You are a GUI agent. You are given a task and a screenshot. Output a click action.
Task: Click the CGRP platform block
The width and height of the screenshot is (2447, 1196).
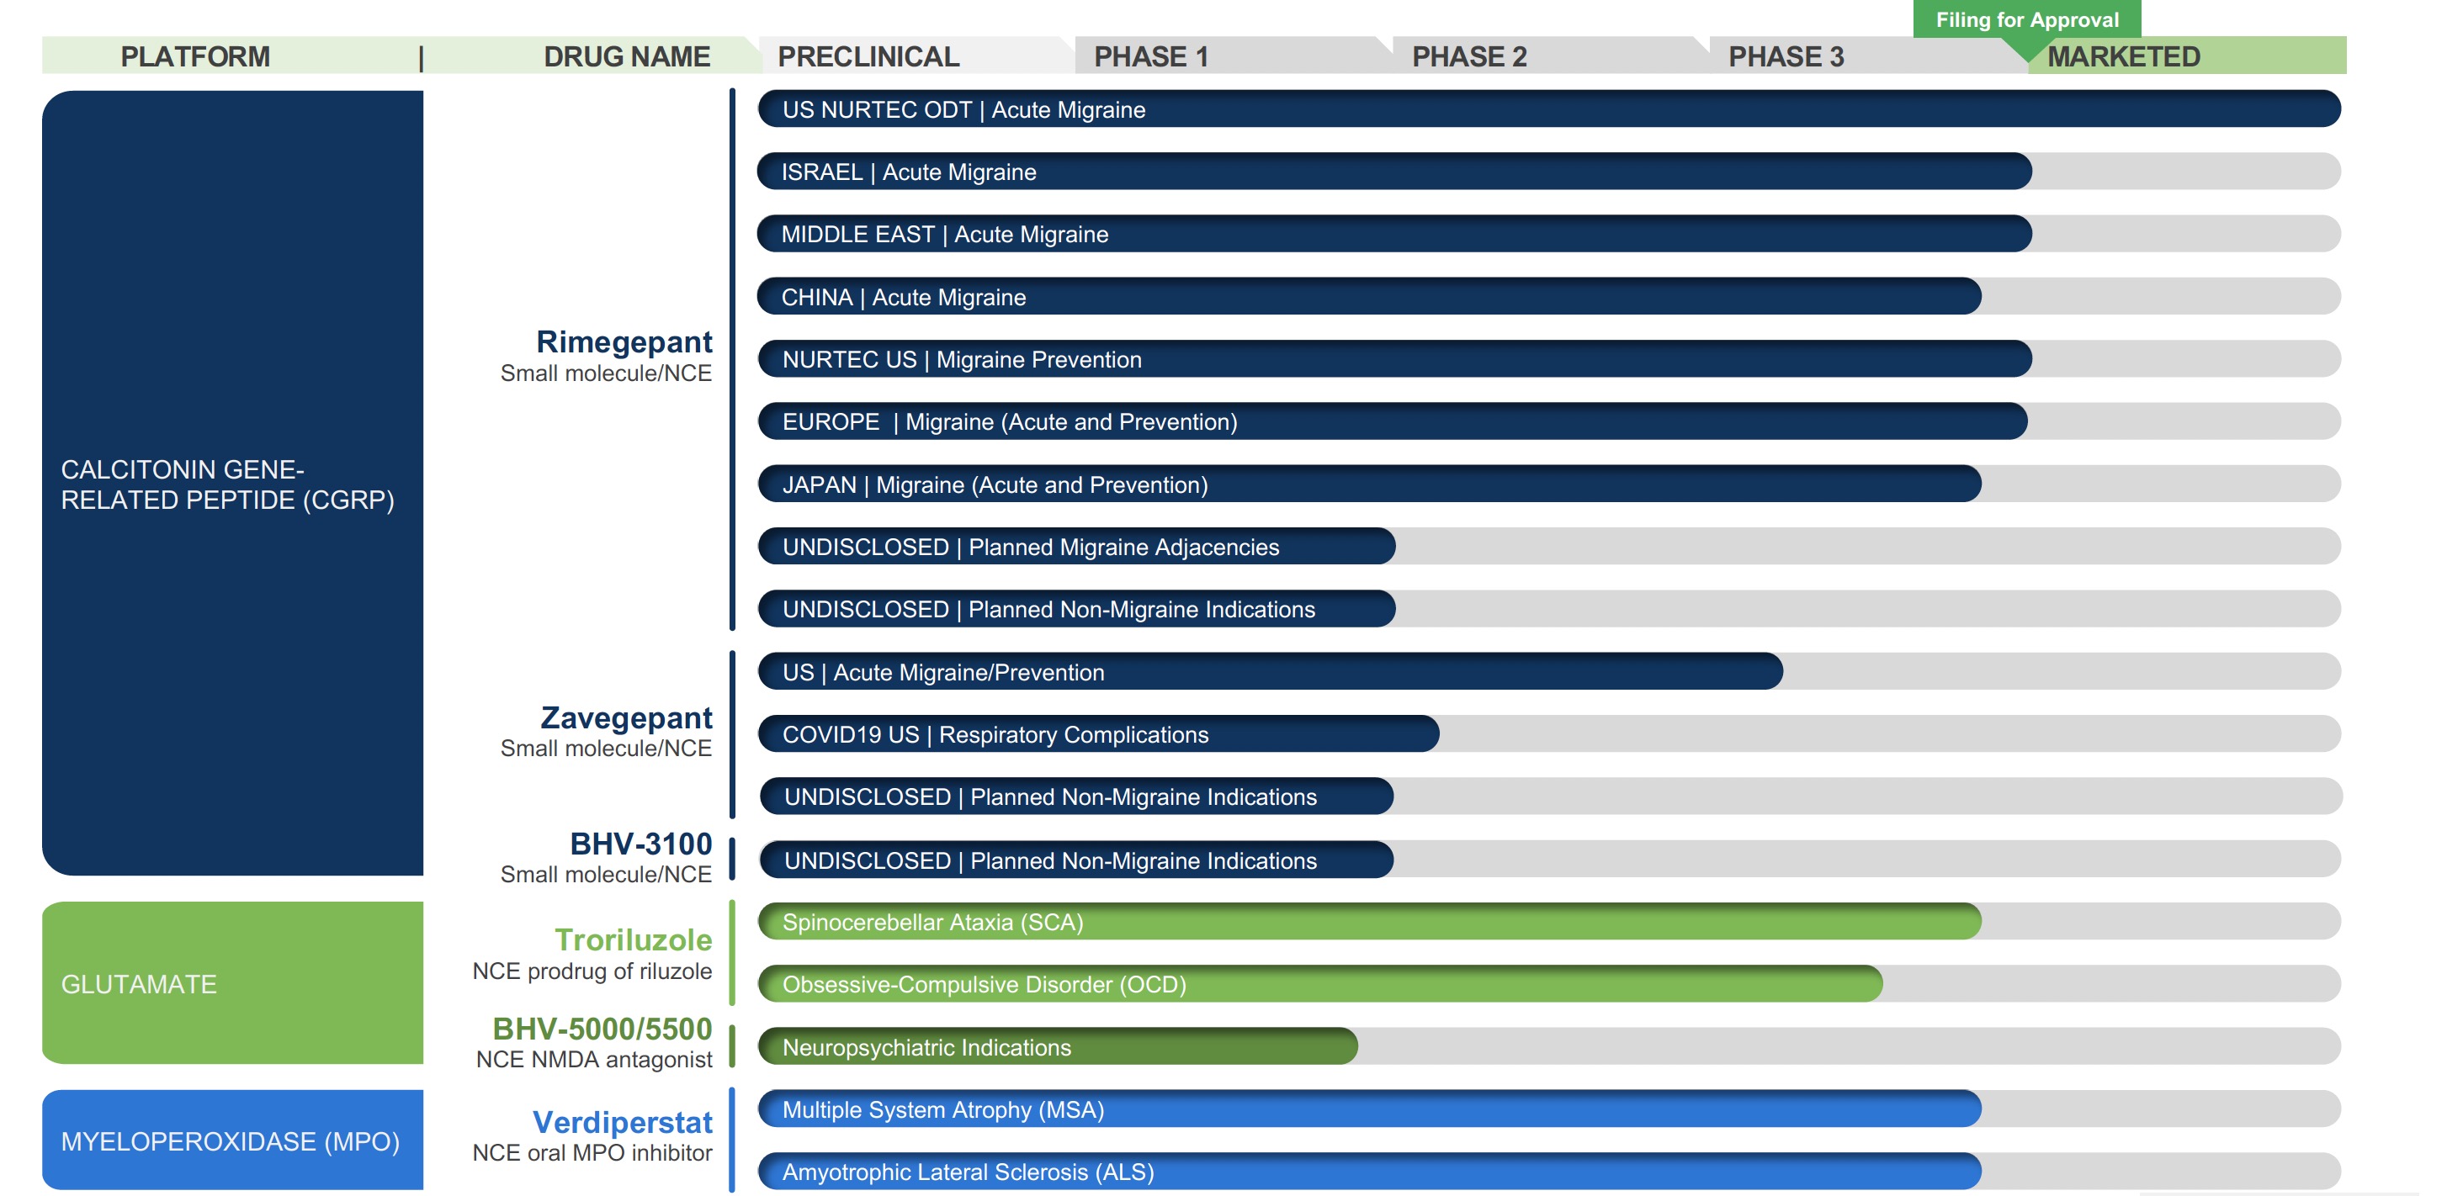(231, 483)
